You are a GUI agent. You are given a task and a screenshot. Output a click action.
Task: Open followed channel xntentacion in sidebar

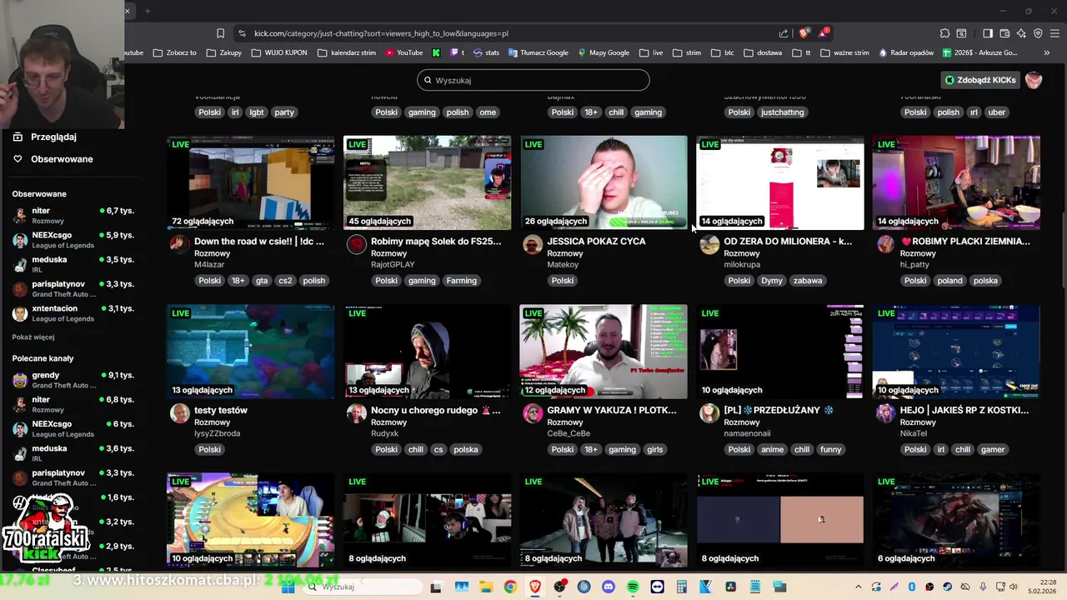click(73, 312)
